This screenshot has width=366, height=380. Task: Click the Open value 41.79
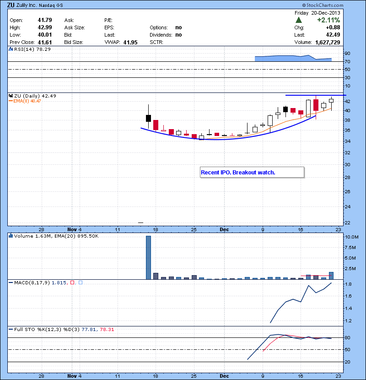[45, 20]
